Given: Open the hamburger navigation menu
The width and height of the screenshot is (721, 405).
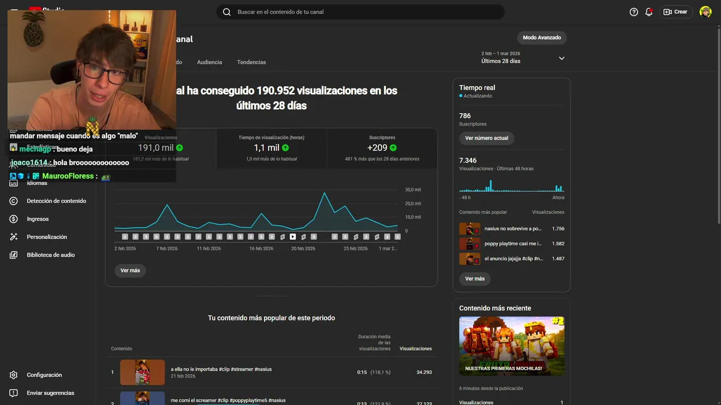Looking at the screenshot, I should 14,11.
